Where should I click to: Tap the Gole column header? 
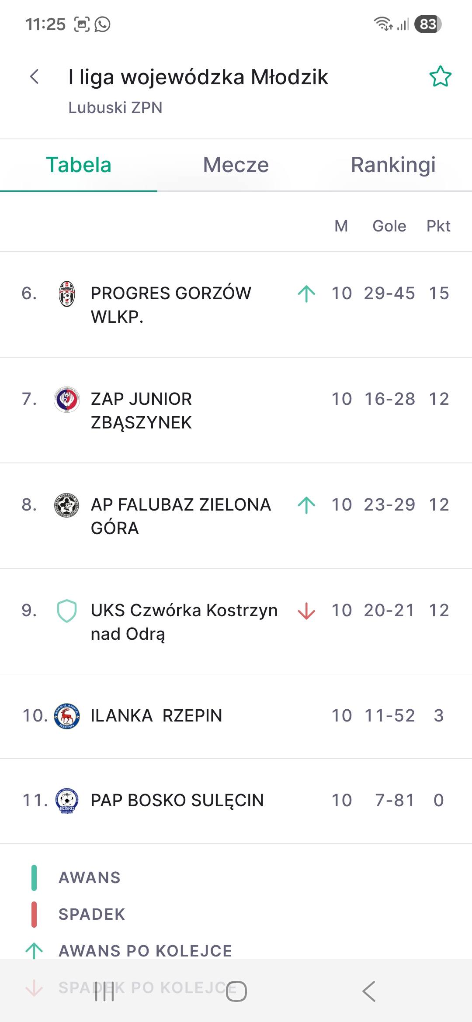[389, 226]
